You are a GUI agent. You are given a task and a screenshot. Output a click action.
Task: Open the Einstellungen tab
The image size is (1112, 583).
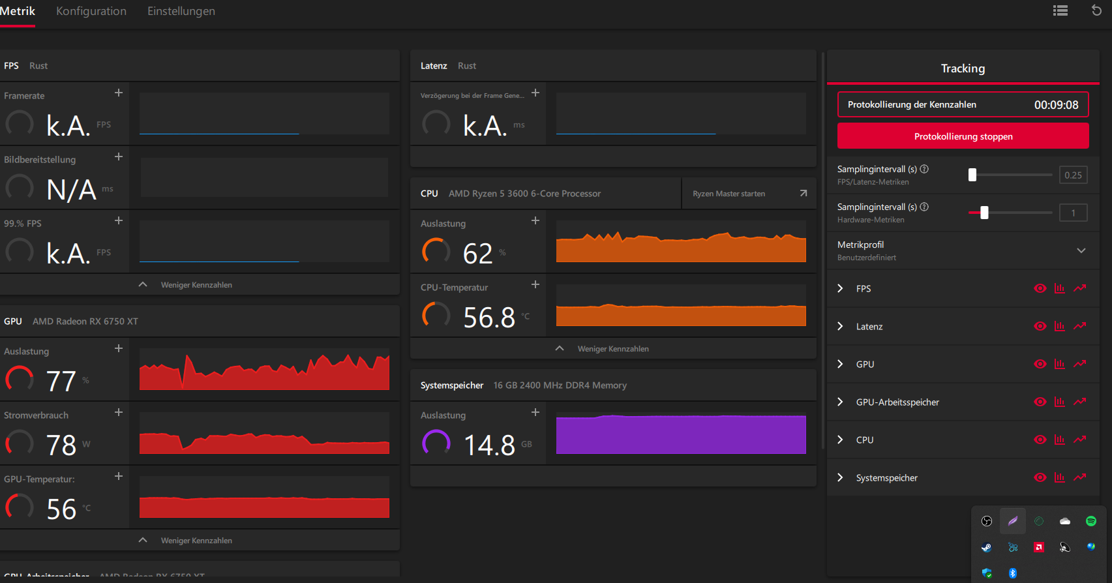tap(181, 11)
